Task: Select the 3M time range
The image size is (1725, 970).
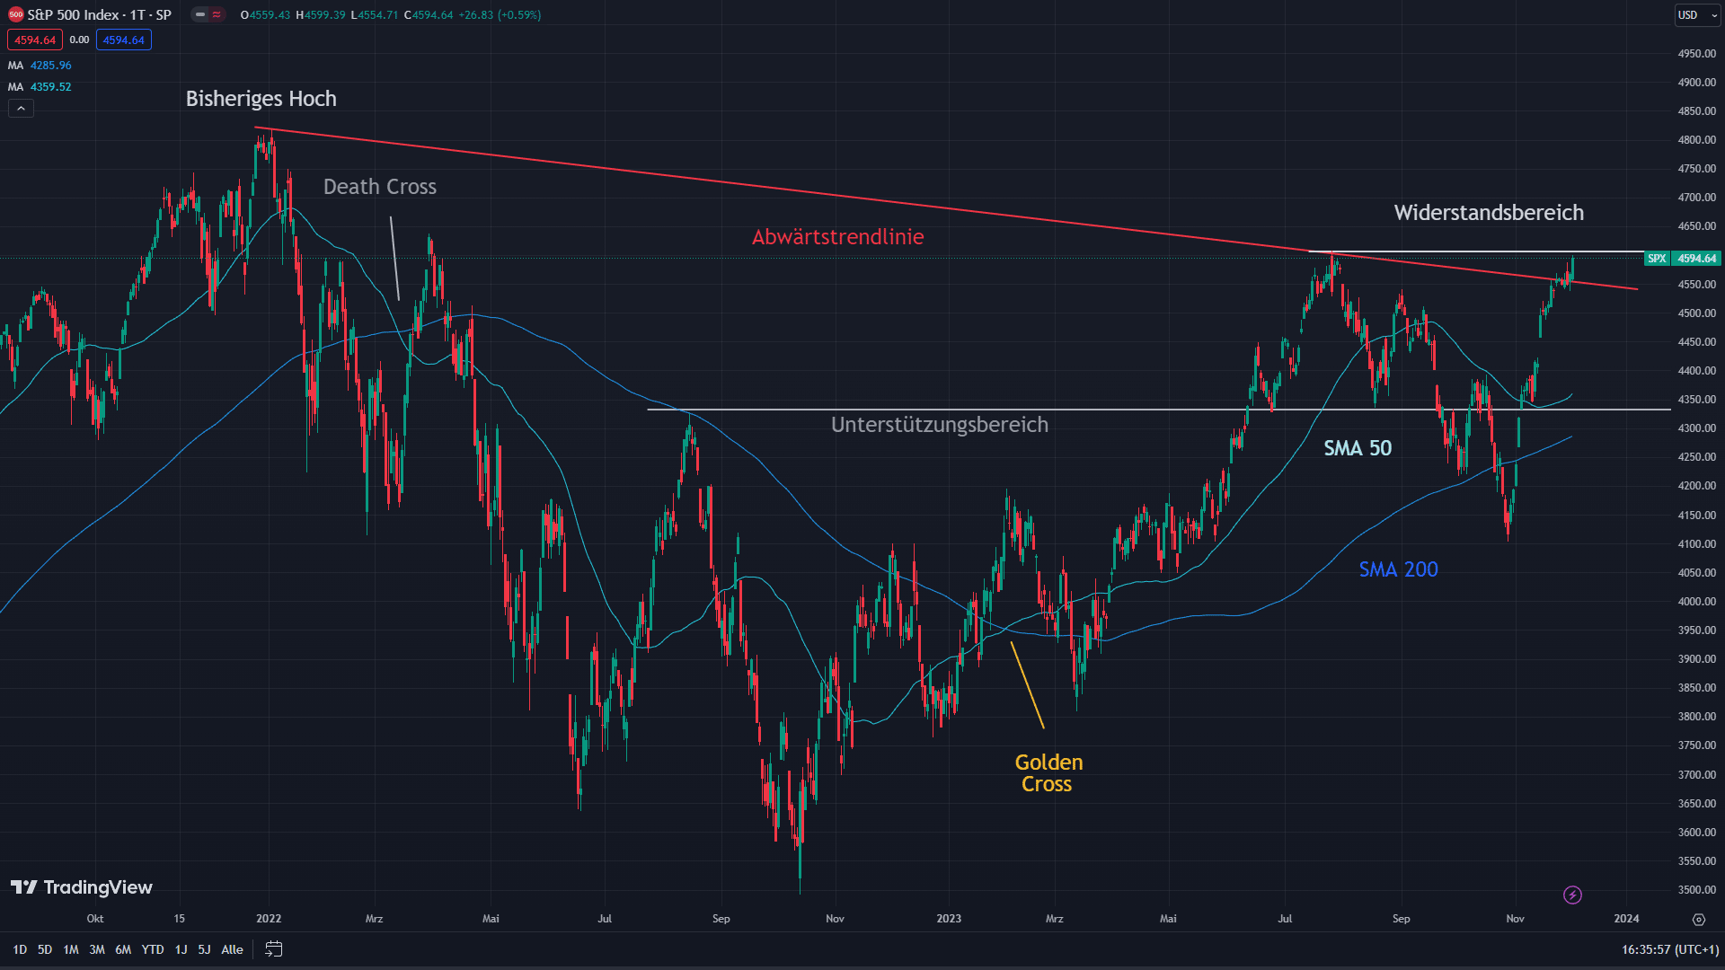Action: pos(97,949)
